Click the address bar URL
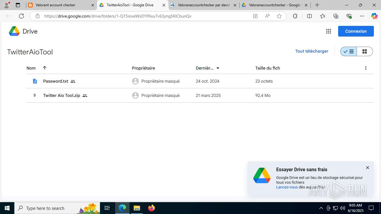 tap(118, 16)
